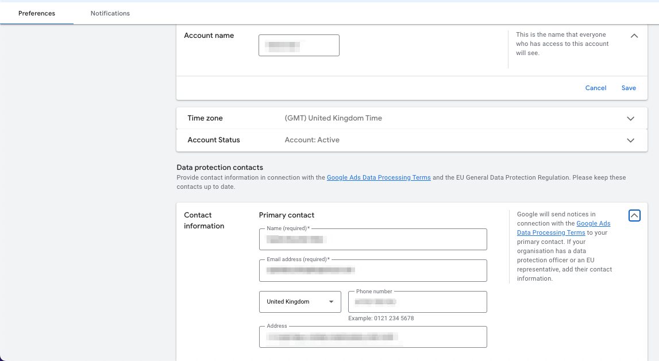Click the Address input field
This screenshot has height=361, width=659.
click(x=373, y=337)
